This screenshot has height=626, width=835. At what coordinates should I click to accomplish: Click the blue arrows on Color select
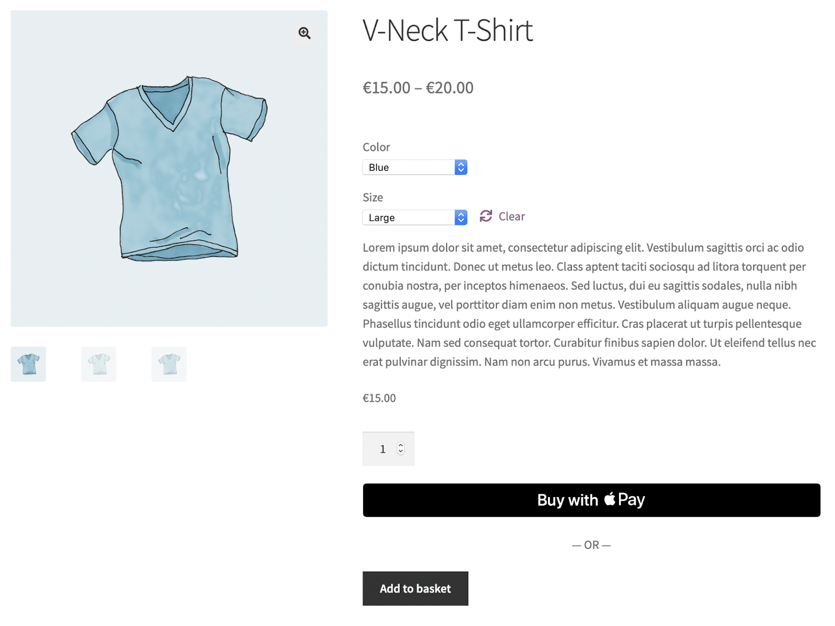coord(461,167)
